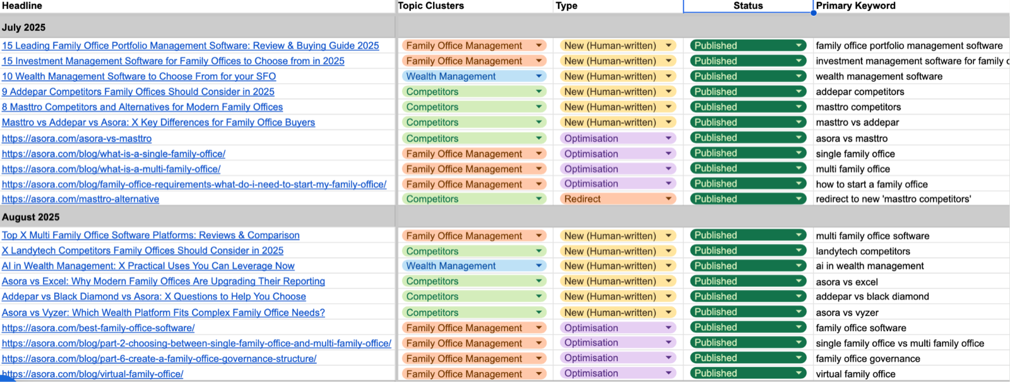Open 'X Landytech Competitors' headline link
Screen dimensions: 1010x382
tap(143, 250)
